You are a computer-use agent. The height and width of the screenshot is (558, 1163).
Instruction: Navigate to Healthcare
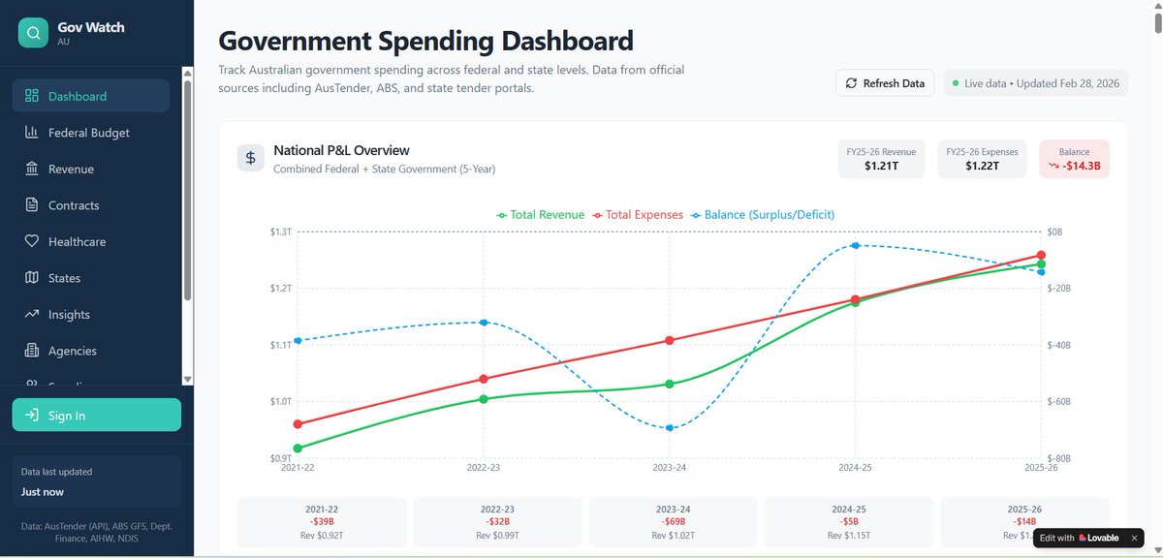[91, 241]
